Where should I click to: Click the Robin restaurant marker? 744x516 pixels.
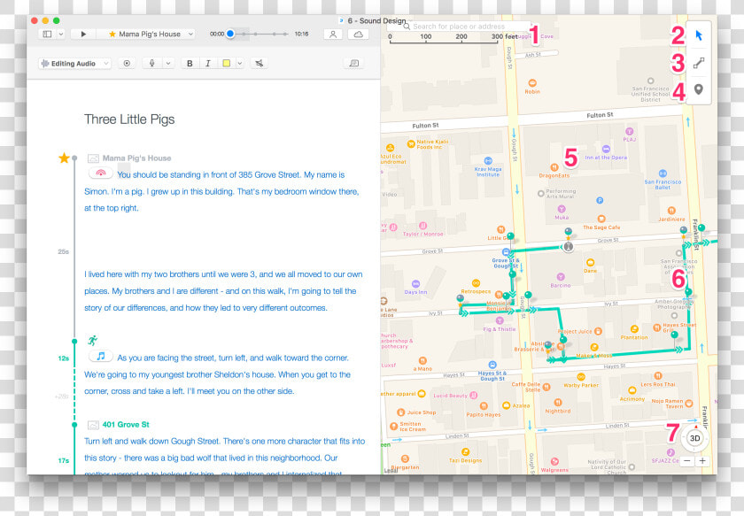tap(532, 83)
